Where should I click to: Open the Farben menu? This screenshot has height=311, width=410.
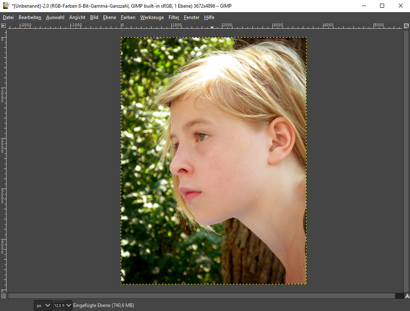[x=128, y=17]
